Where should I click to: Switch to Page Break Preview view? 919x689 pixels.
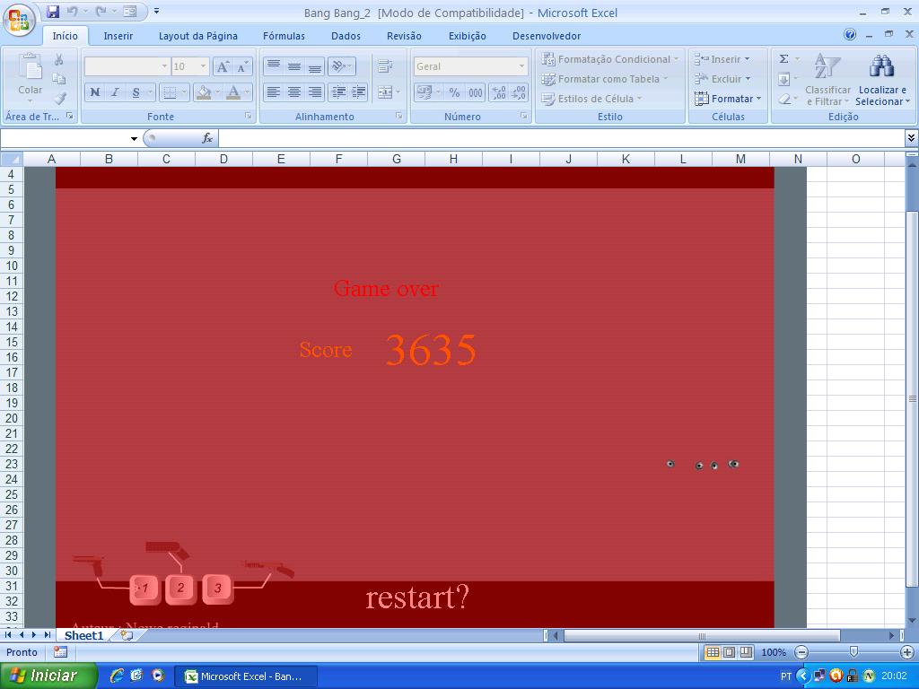click(x=745, y=652)
